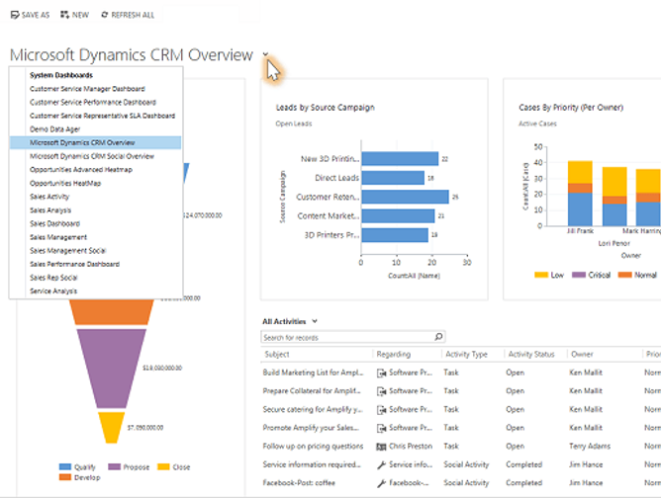Switch to Service Analysis dashboard
This screenshot has height=498, width=661.
[x=54, y=291]
